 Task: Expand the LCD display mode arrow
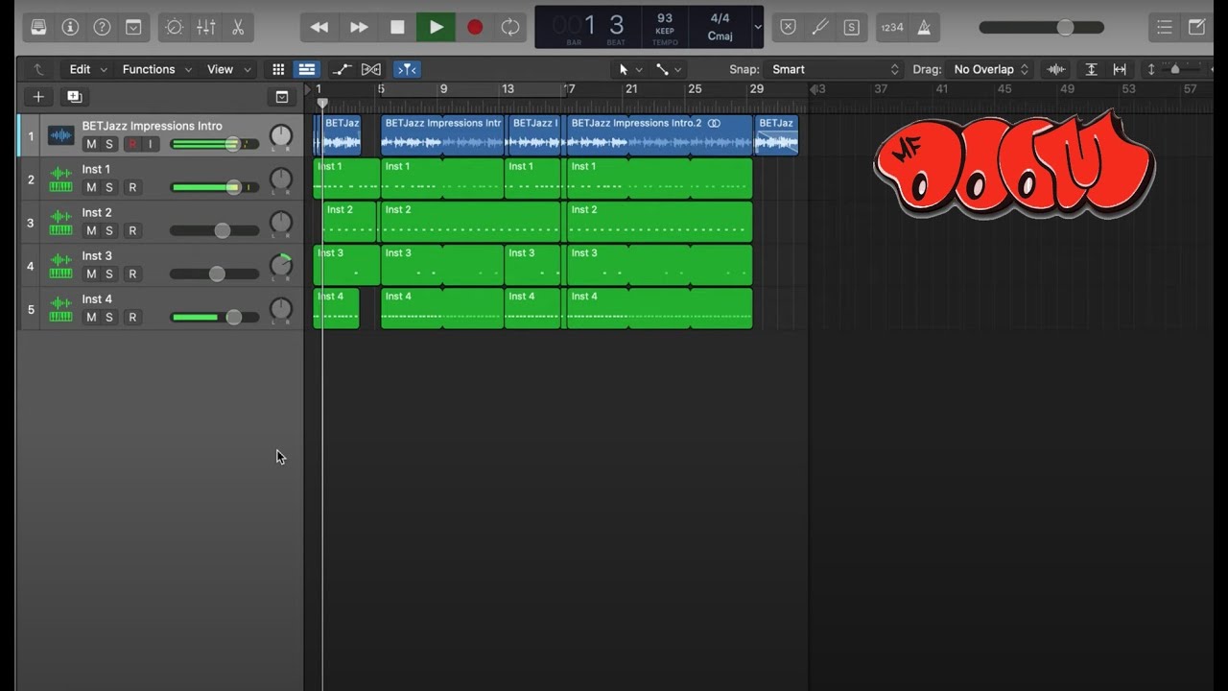758,27
